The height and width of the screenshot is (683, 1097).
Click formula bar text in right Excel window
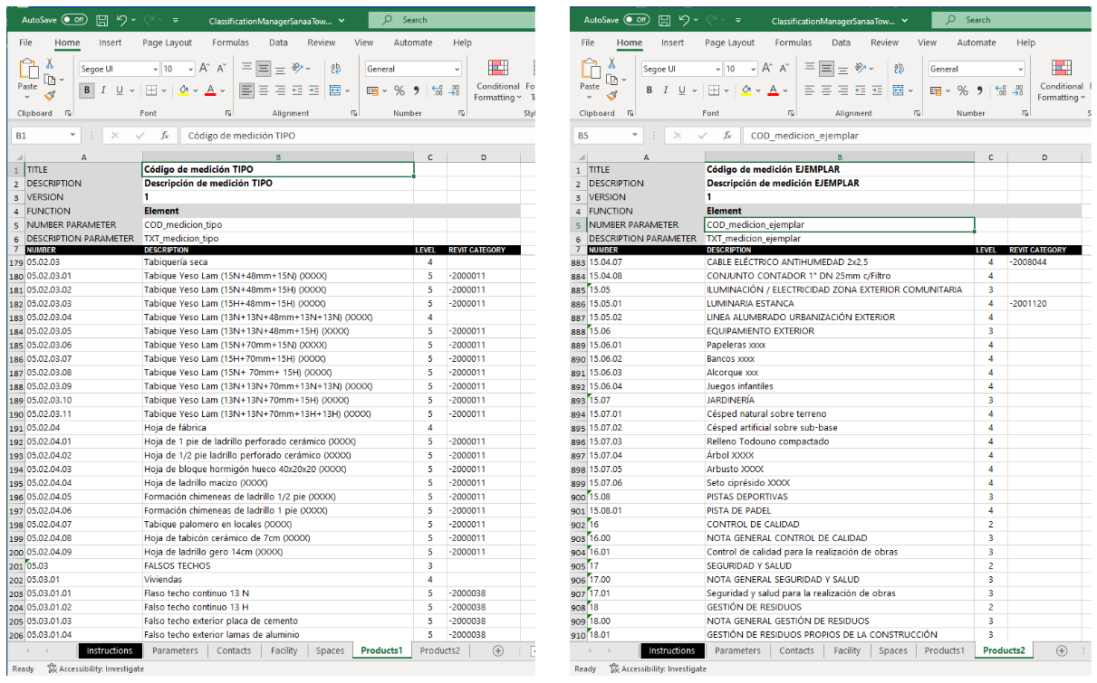coord(804,135)
